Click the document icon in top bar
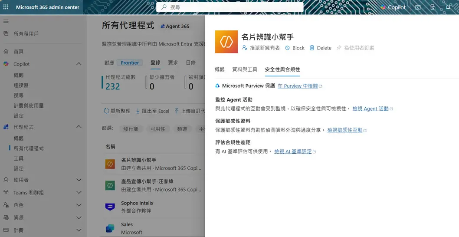Viewport: 459px width, 237px height. [433, 7]
